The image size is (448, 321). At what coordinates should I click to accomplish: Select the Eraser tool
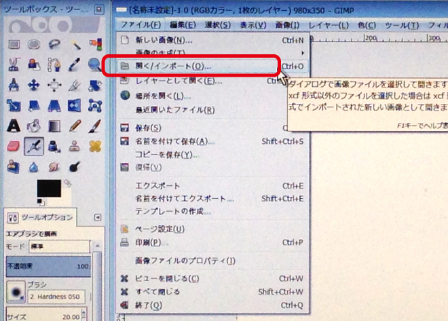point(14,147)
